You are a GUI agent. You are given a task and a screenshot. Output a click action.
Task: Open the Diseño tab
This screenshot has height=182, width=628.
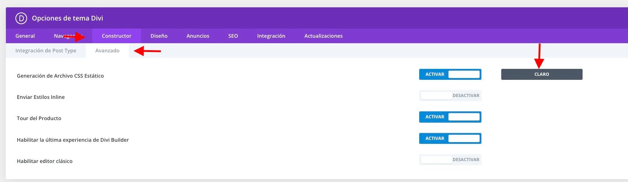coord(159,36)
